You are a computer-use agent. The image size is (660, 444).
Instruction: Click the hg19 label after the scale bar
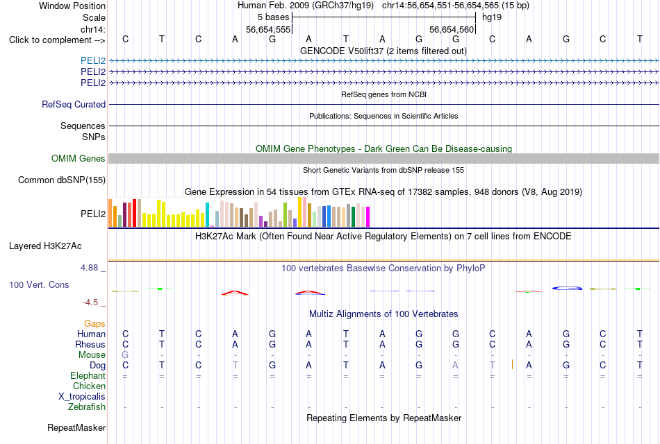pyautogui.click(x=492, y=17)
